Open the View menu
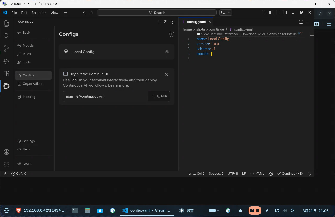335x217 pixels. pyautogui.click(x=55, y=13)
